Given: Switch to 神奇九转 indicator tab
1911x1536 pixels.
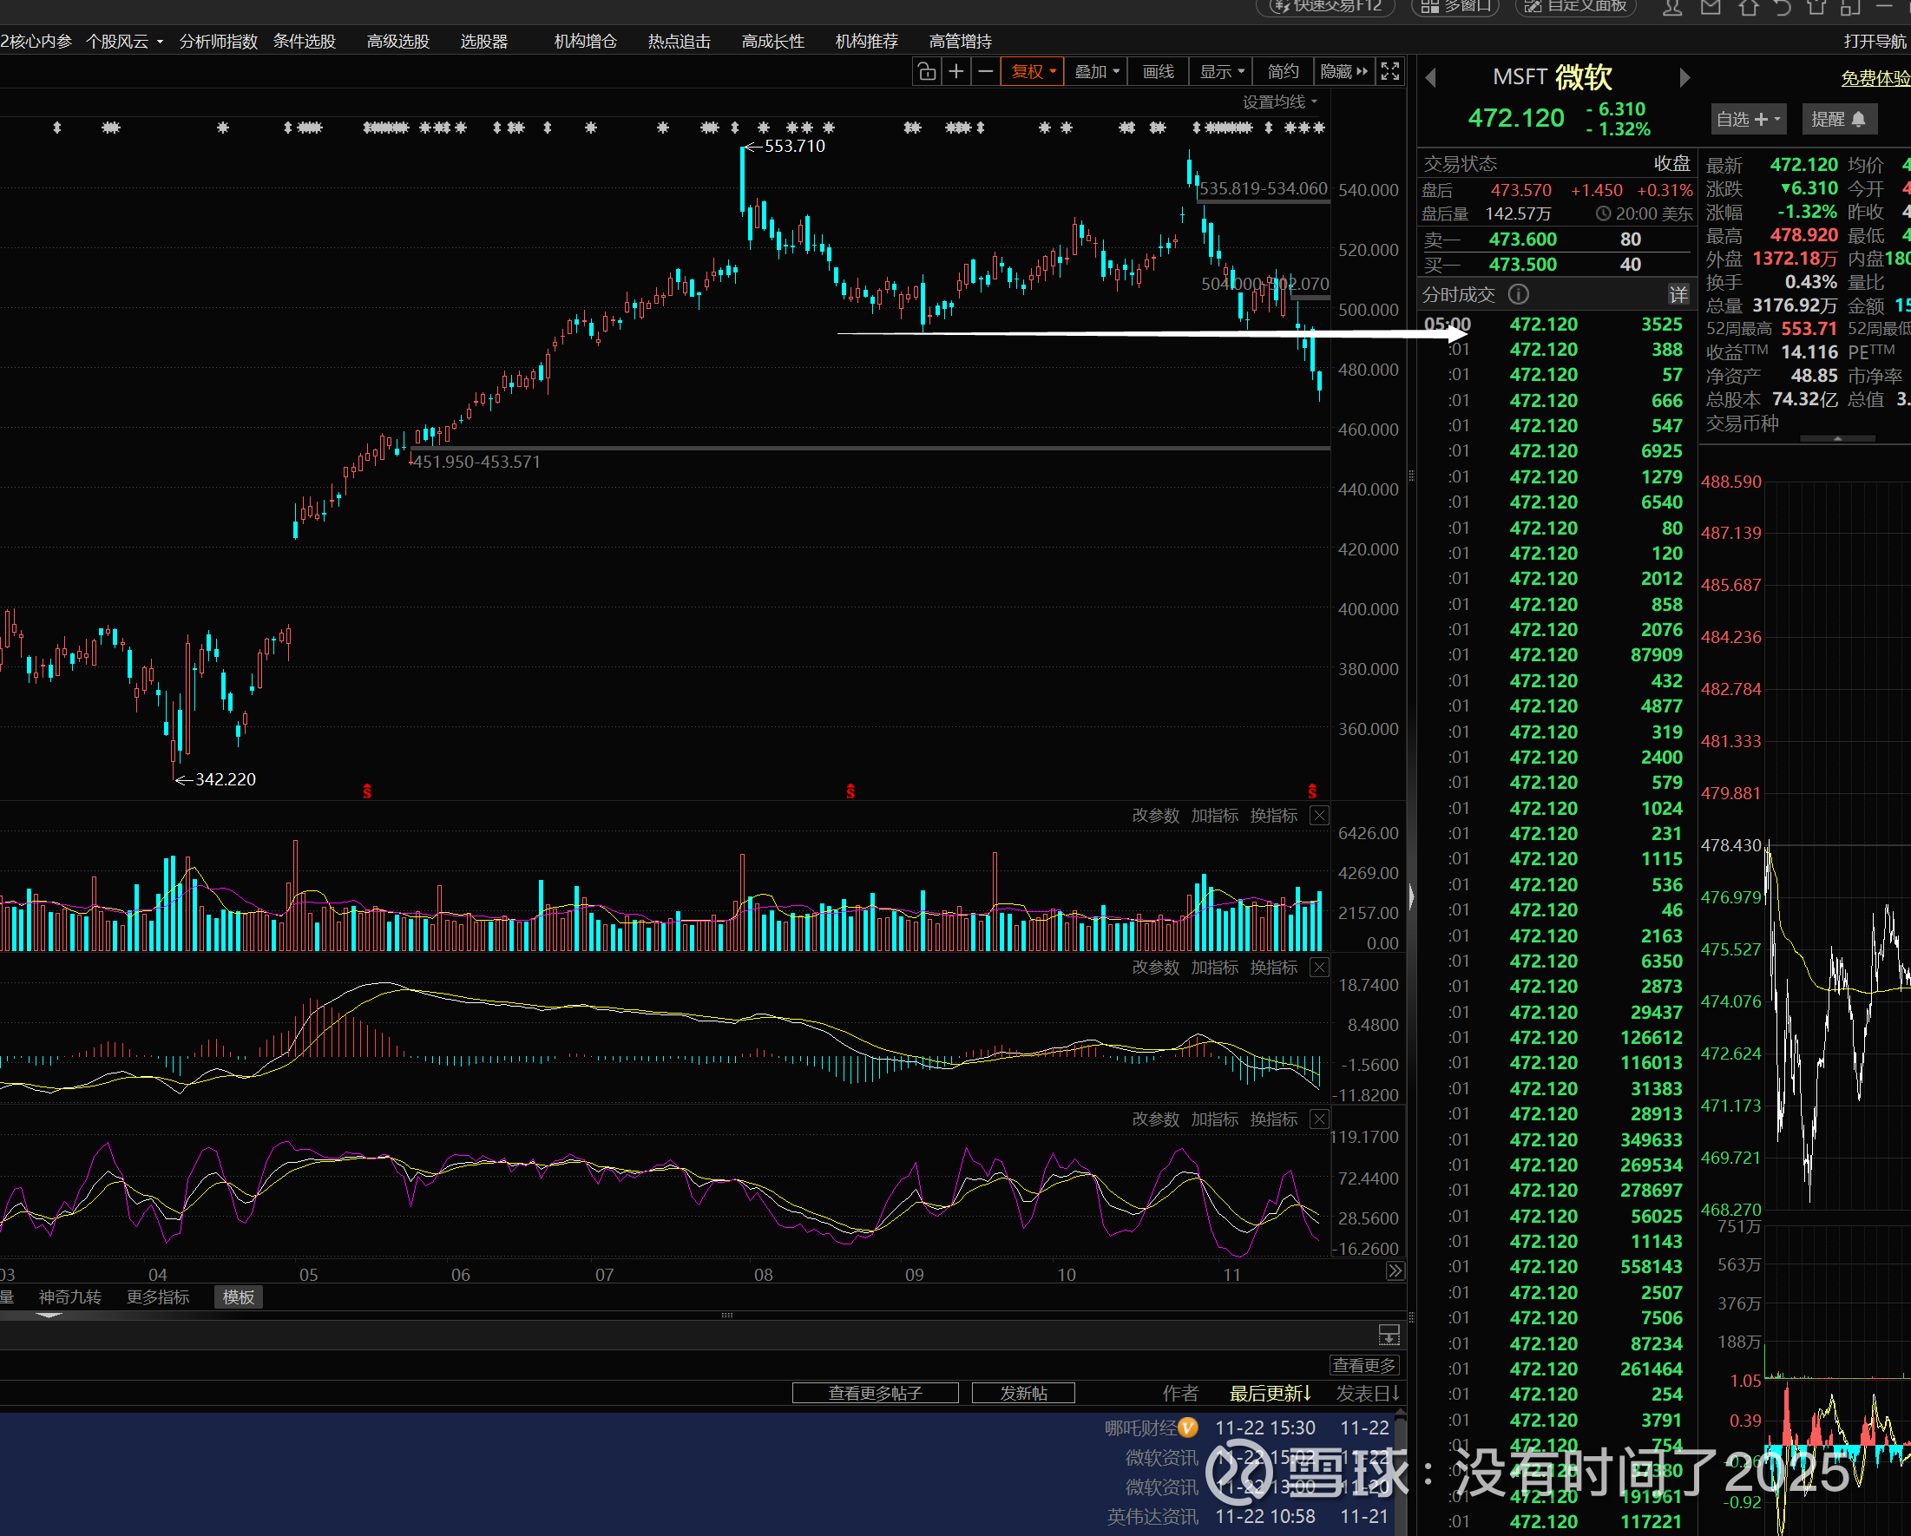Looking at the screenshot, I should (70, 1296).
